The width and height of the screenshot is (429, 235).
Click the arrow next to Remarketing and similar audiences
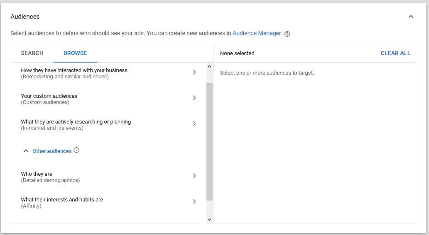pos(194,72)
